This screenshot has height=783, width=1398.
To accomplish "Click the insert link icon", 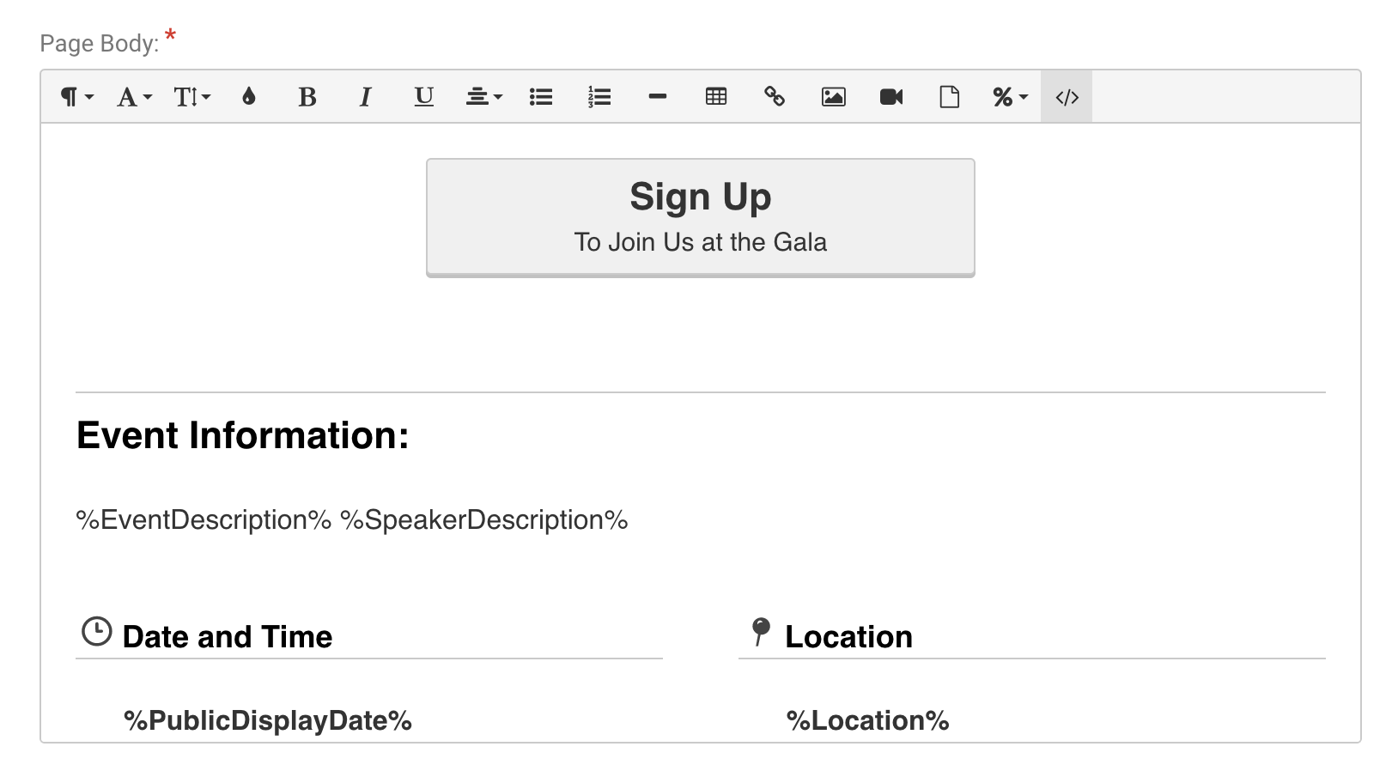I will pyautogui.click(x=775, y=97).
